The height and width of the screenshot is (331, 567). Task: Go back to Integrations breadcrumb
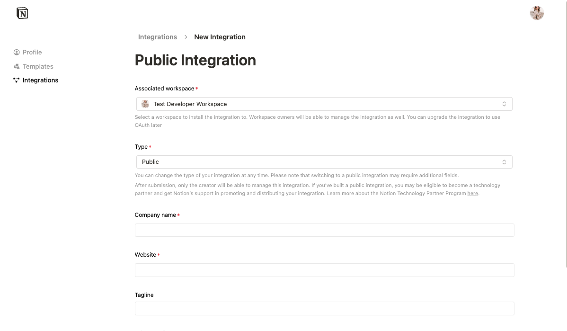click(x=158, y=37)
